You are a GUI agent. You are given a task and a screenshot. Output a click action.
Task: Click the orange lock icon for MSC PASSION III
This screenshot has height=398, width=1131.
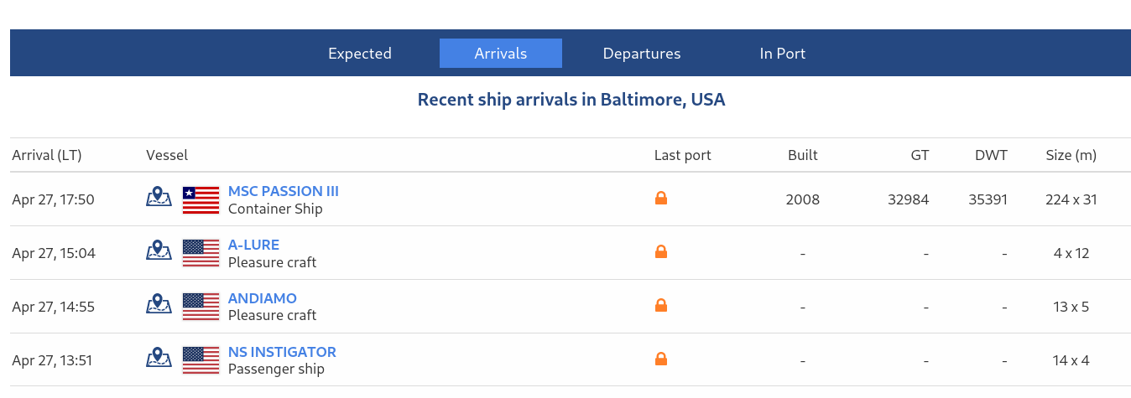(661, 199)
